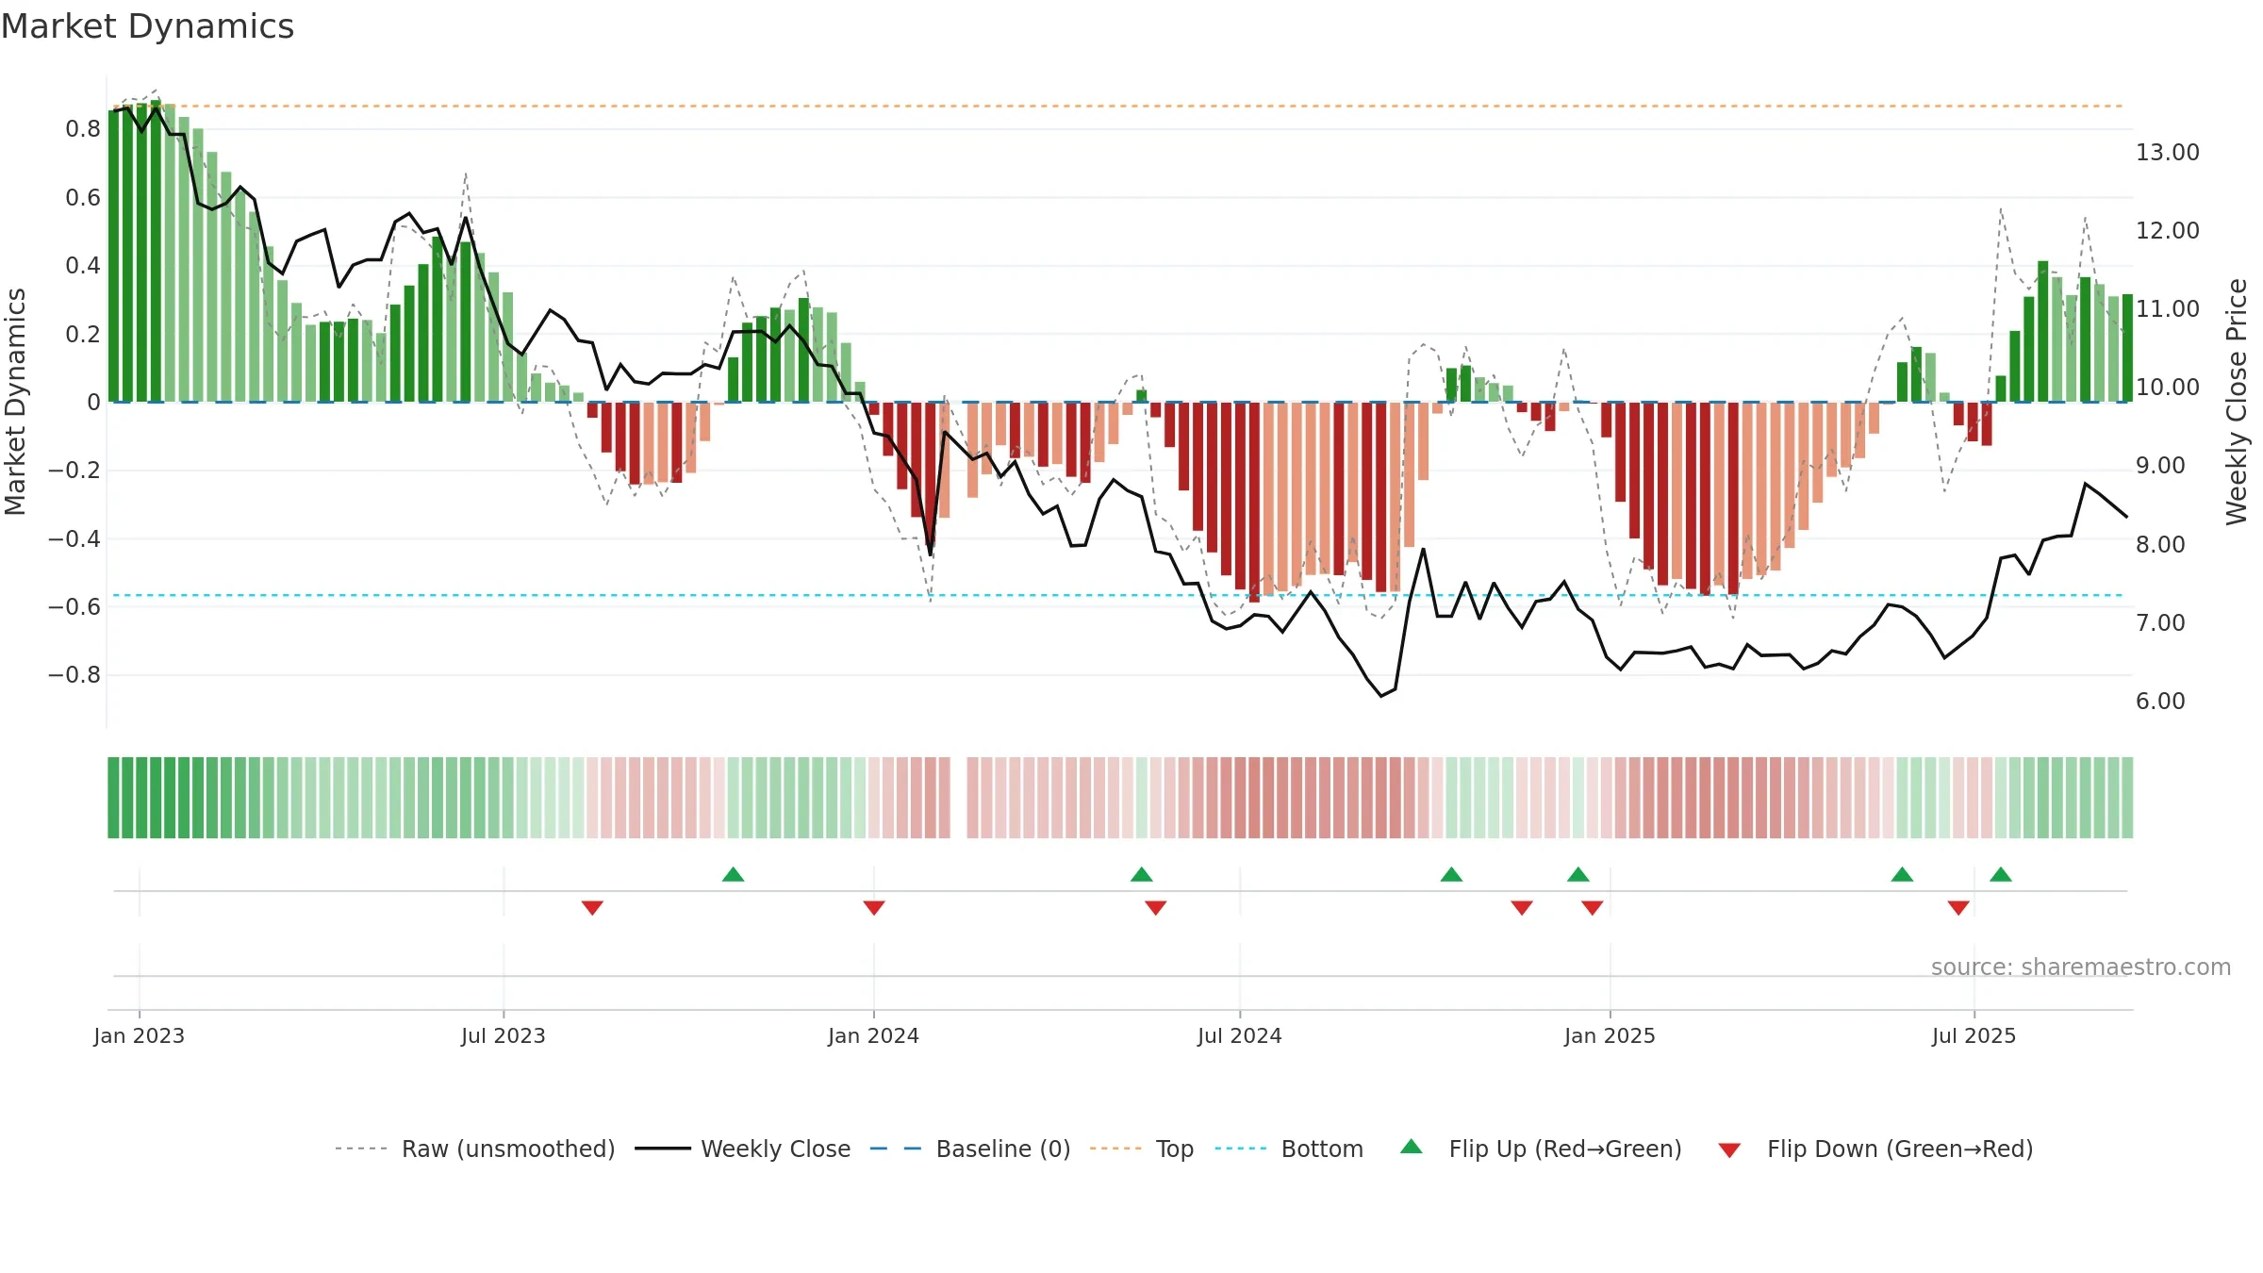This screenshot has height=1273, width=2263.
Task: Click the green flip-up marker in mid December 2024
Action: click(x=1578, y=874)
